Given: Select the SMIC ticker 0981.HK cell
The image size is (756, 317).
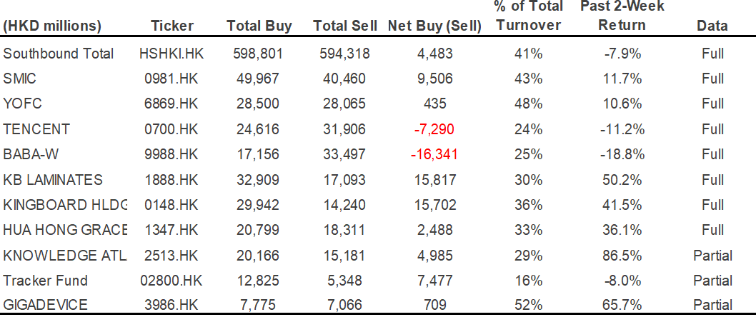Looking at the screenshot, I should (x=171, y=79).
